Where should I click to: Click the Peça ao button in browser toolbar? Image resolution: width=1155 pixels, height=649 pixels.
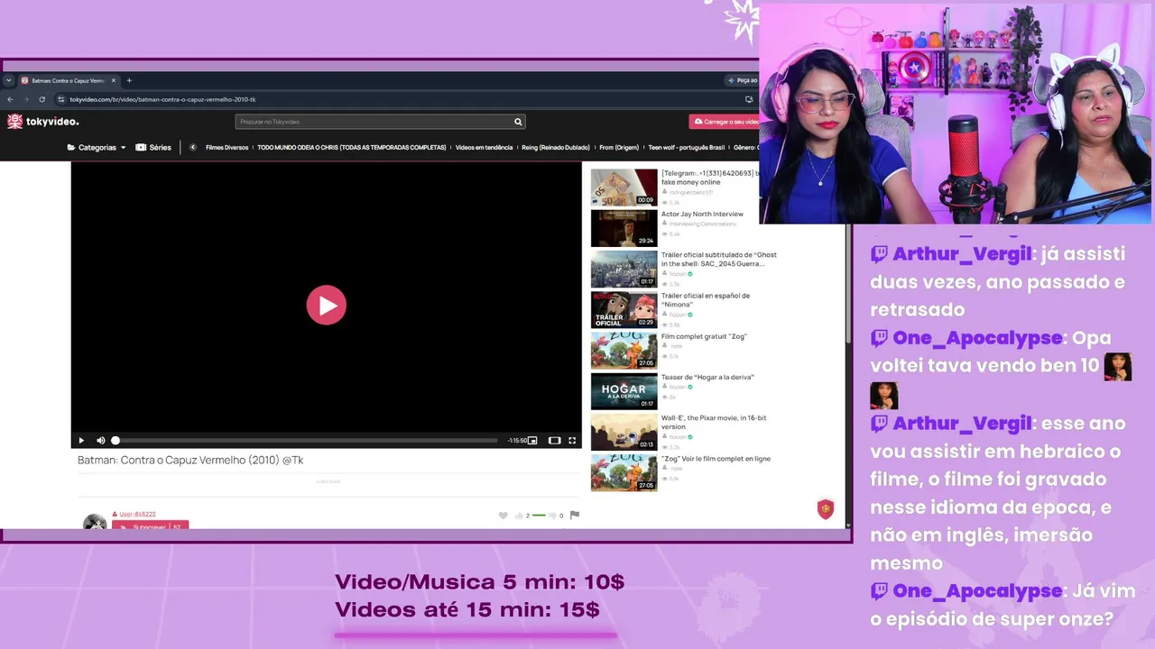(x=744, y=80)
